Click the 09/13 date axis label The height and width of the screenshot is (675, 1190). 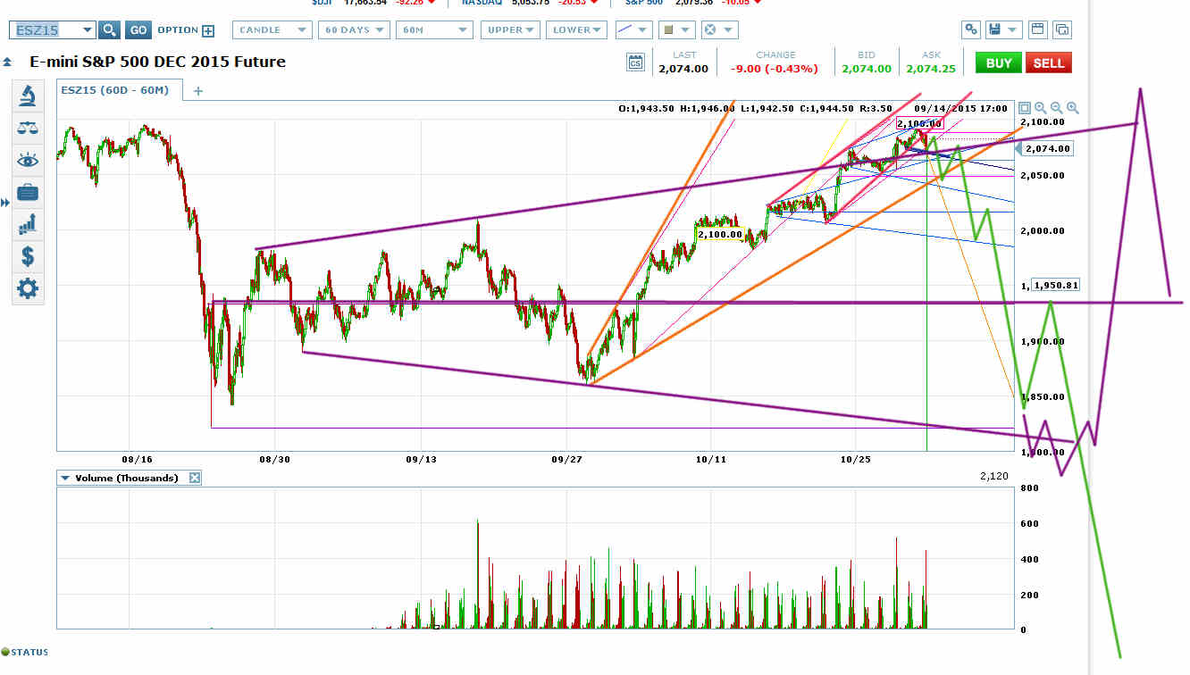pos(421,460)
